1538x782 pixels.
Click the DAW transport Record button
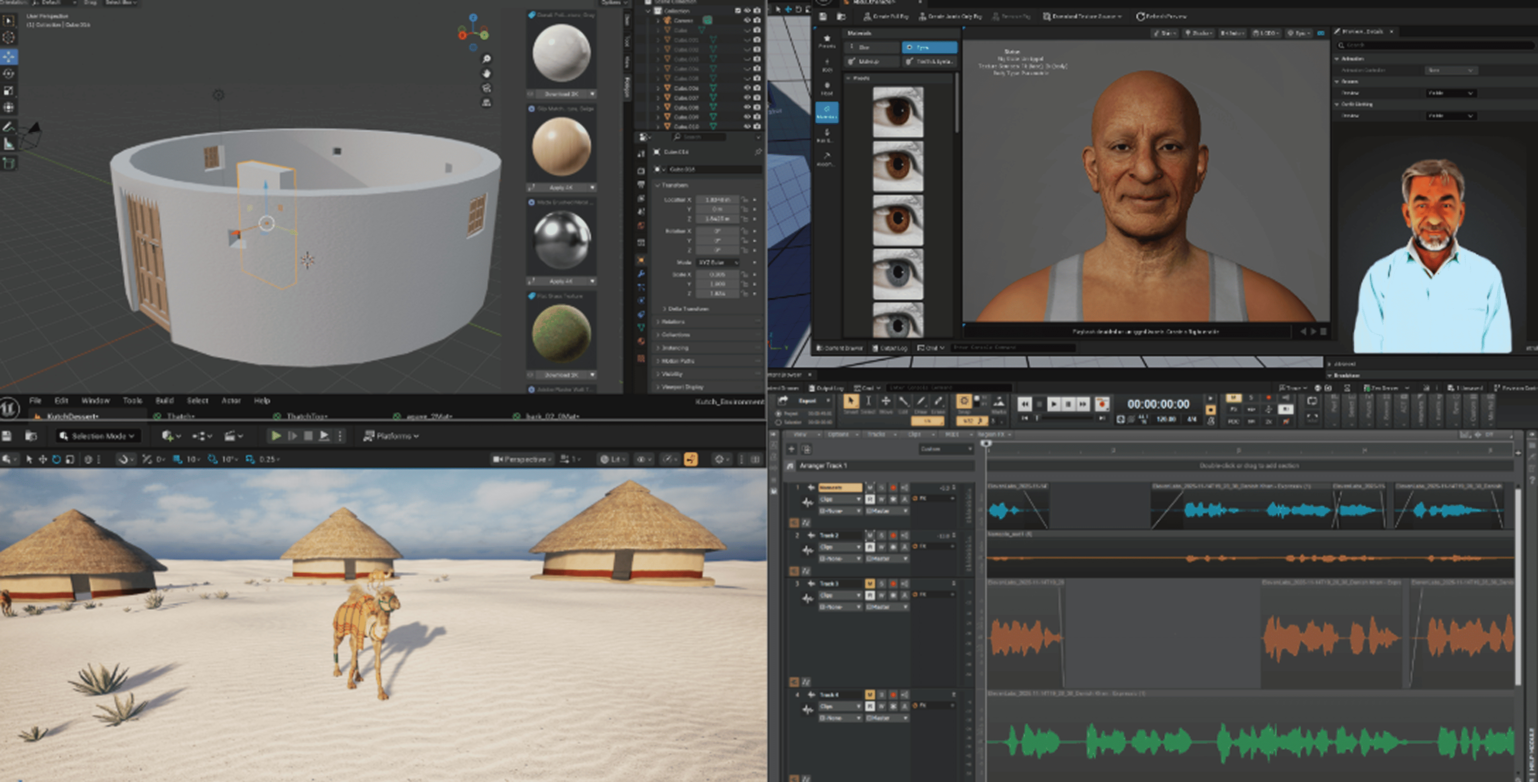click(x=1102, y=404)
